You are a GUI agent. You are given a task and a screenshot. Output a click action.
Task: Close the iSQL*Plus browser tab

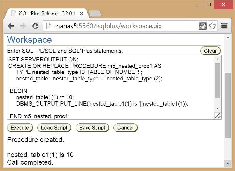(82, 13)
